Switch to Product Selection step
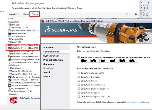 pyautogui.click(x=53, y=60)
